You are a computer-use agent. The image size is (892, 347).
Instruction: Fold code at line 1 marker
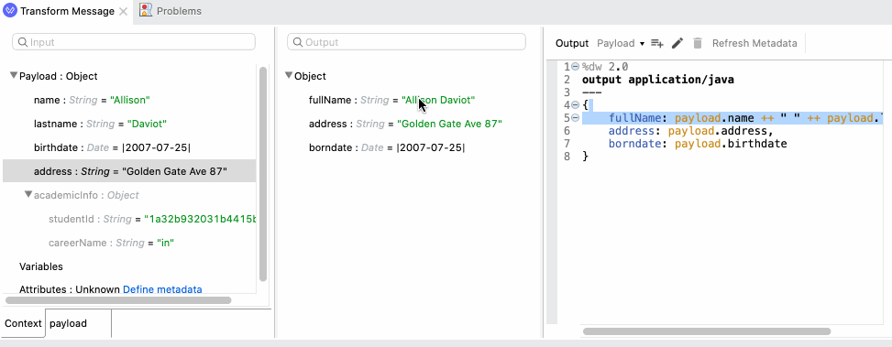[575, 67]
